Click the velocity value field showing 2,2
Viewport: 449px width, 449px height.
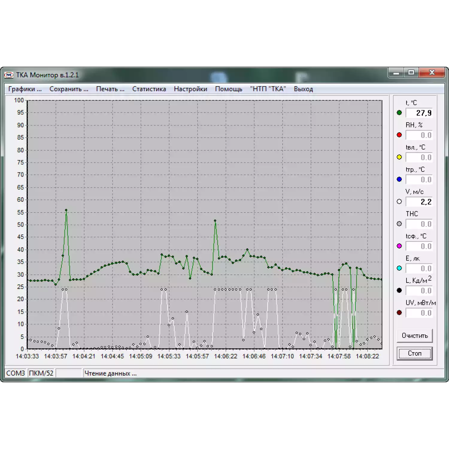[419, 202]
